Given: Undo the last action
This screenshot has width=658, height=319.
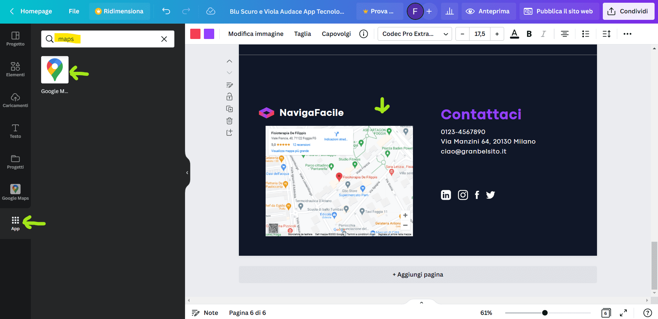Looking at the screenshot, I should [166, 11].
